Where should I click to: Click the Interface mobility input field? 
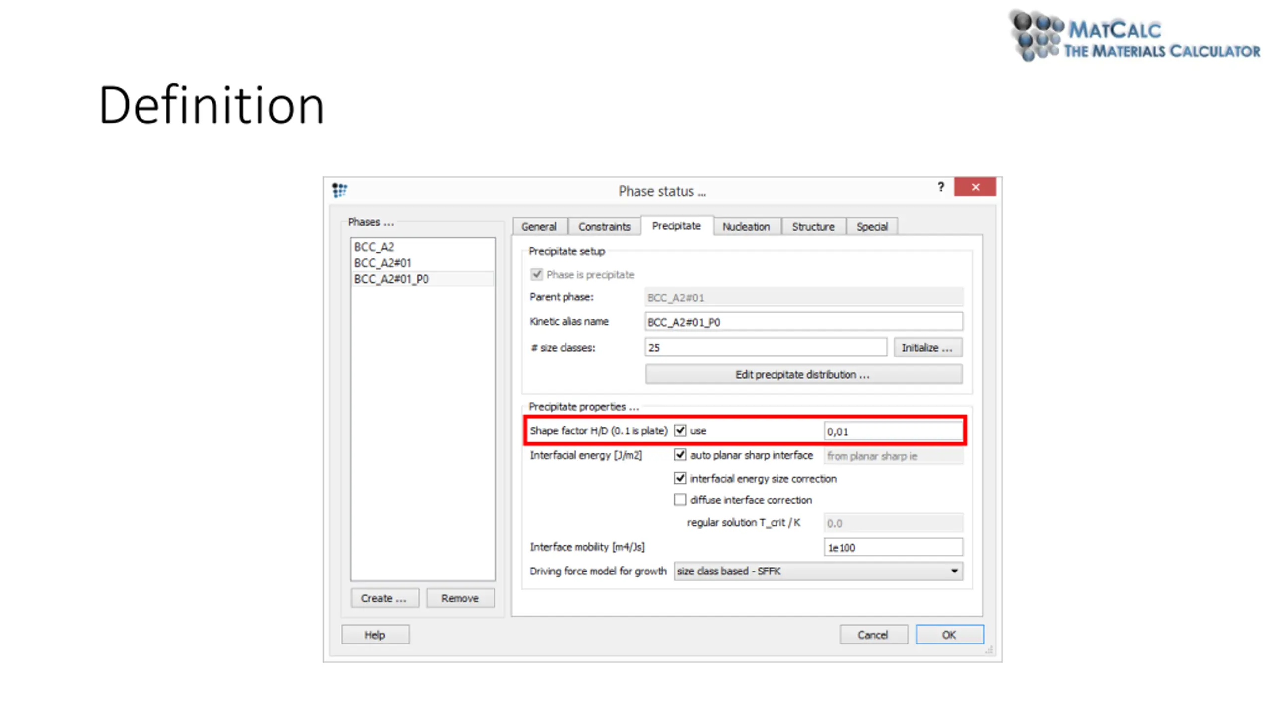(893, 547)
